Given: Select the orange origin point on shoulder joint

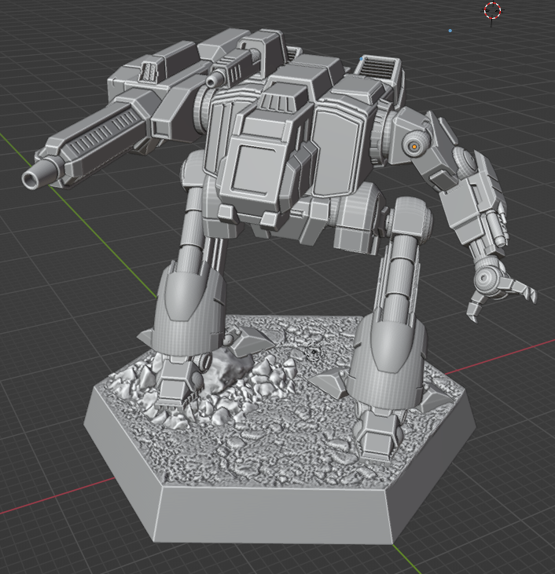Looking at the screenshot, I should coord(414,146).
